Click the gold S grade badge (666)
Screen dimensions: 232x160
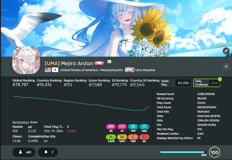click(144, 127)
